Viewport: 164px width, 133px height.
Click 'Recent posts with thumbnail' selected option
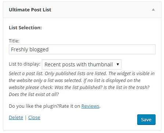coord(79,64)
